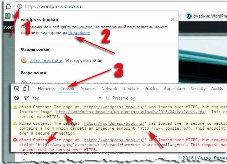Open first warning's https://wordpress-book.ru/ link
227x164 pixels.
coord(114,107)
